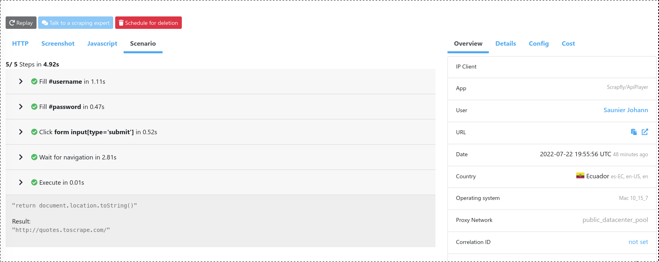
Task: Open the Details tab in Overview panel
Action: click(506, 43)
